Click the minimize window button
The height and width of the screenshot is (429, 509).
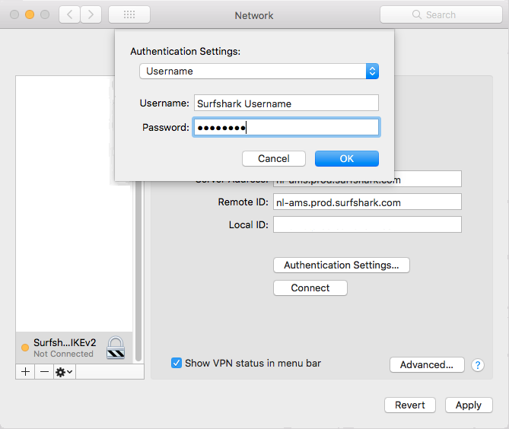pyautogui.click(x=30, y=14)
